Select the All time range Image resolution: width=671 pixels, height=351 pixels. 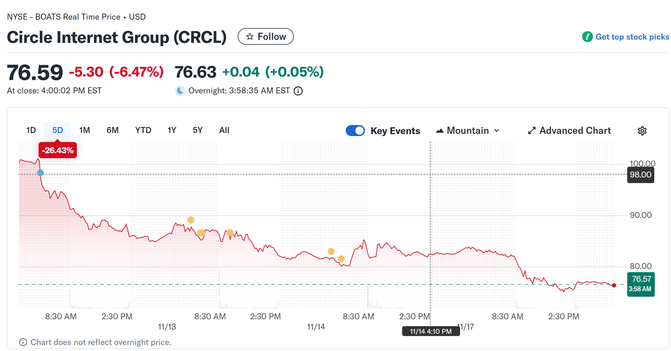[x=224, y=130]
